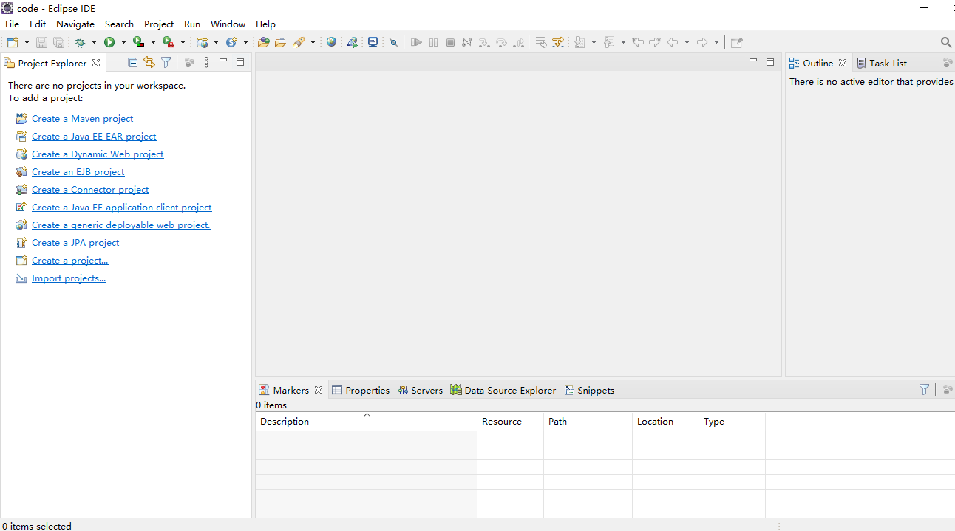Click the Step Into icon

pyautogui.click(x=484, y=42)
